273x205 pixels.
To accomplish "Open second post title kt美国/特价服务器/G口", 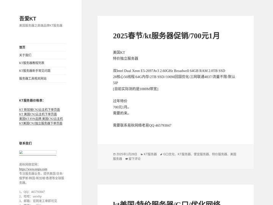I will coord(167,203).
